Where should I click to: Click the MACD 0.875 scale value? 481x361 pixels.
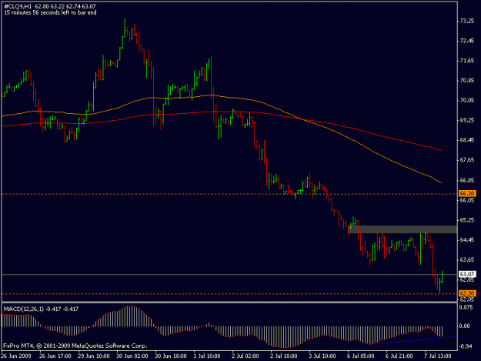coord(466,308)
